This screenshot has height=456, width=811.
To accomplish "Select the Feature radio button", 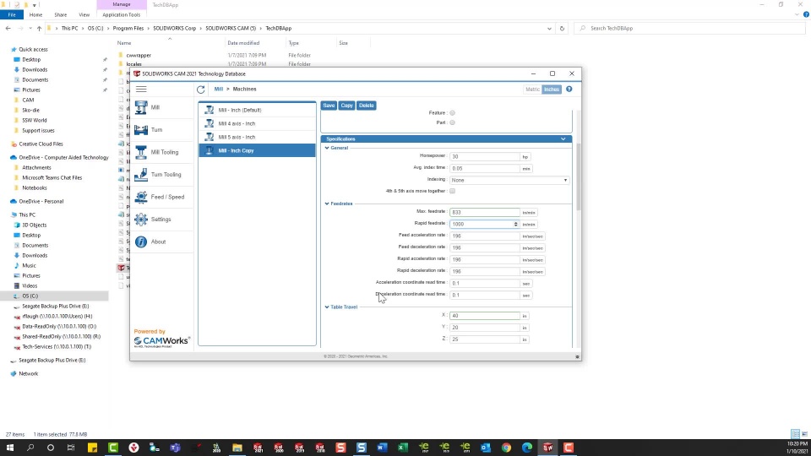I will pyautogui.click(x=453, y=112).
